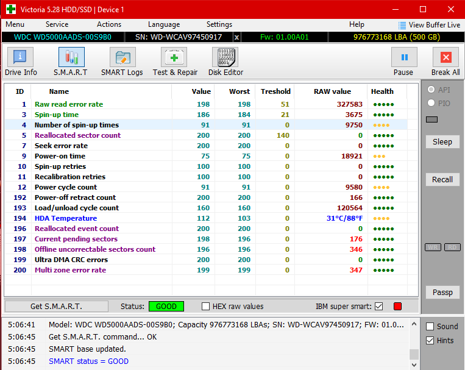Viewport: 465px width, 370px height.
Task: Open the Language menu
Action: pos(163,24)
